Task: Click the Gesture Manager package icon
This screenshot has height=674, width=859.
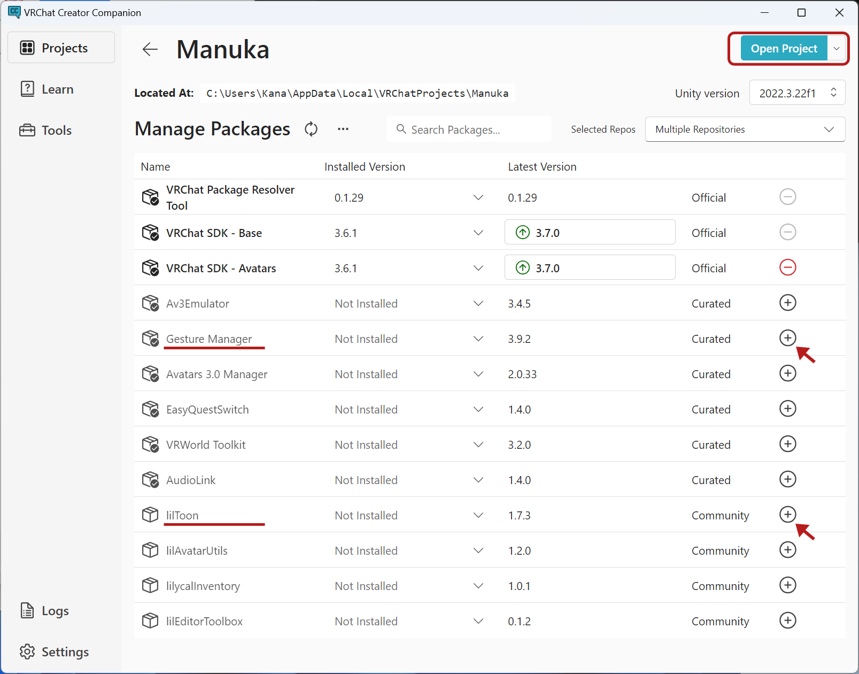Action: coord(150,339)
